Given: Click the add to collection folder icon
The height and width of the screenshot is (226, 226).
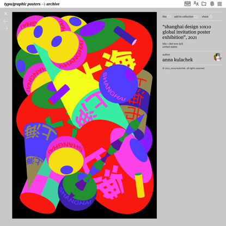Looking at the screenshot, I should (x=196, y=16).
